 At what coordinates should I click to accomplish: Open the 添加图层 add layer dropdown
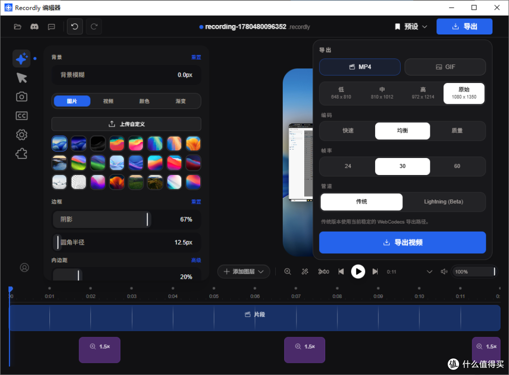pyautogui.click(x=244, y=272)
